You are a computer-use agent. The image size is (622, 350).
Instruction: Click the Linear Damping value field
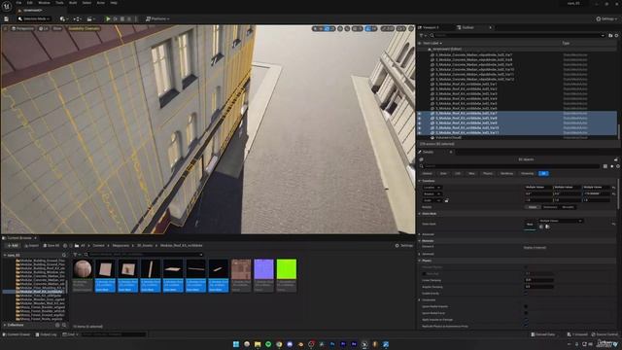point(539,280)
